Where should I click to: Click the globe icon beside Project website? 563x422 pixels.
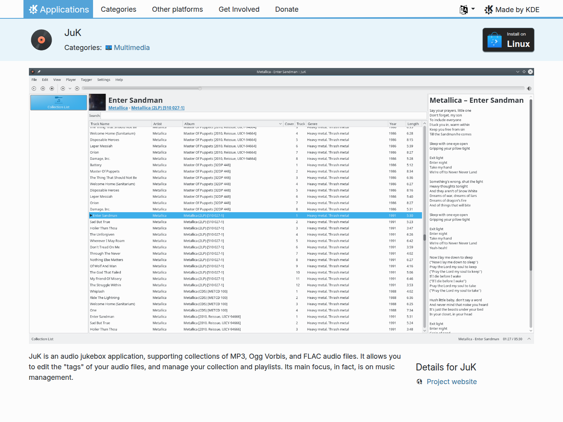420,382
